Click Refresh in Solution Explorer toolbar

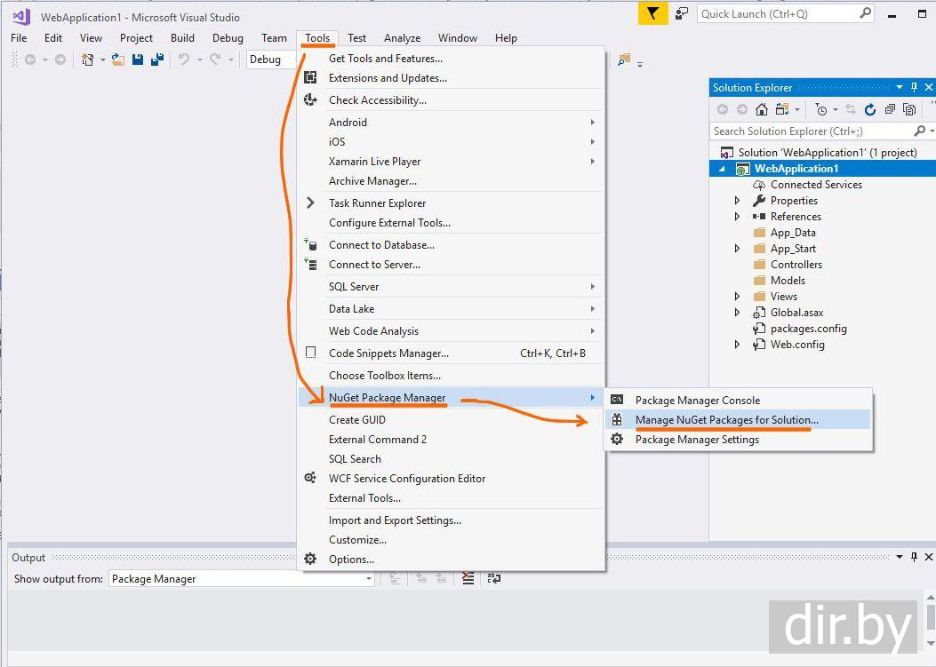click(870, 109)
